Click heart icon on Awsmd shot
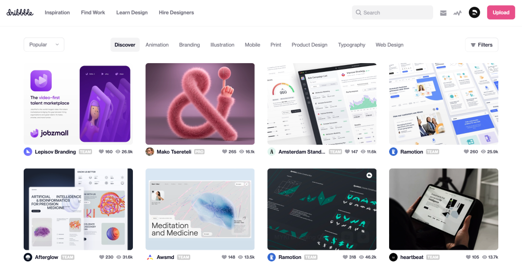The image size is (522, 272). click(224, 257)
